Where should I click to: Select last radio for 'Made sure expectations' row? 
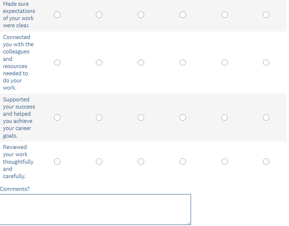266,15
